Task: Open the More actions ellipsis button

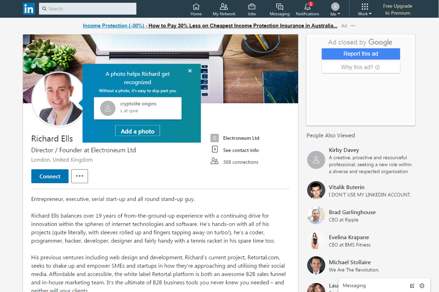Action: [80, 176]
